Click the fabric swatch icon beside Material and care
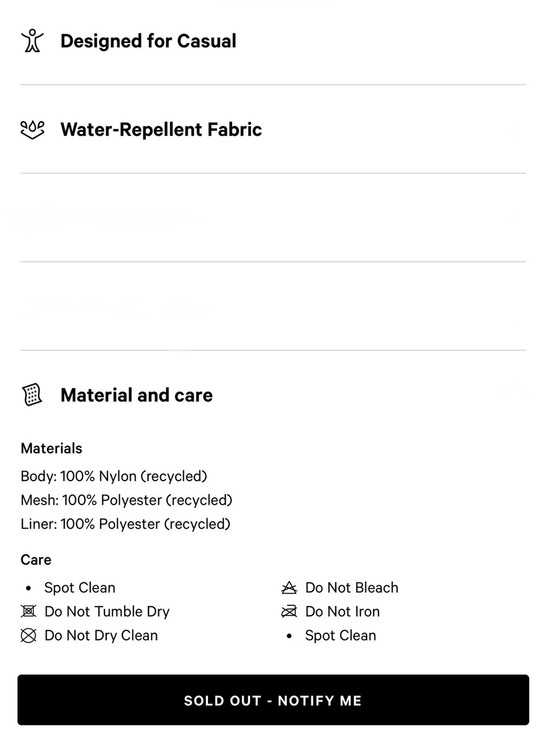 click(x=32, y=395)
